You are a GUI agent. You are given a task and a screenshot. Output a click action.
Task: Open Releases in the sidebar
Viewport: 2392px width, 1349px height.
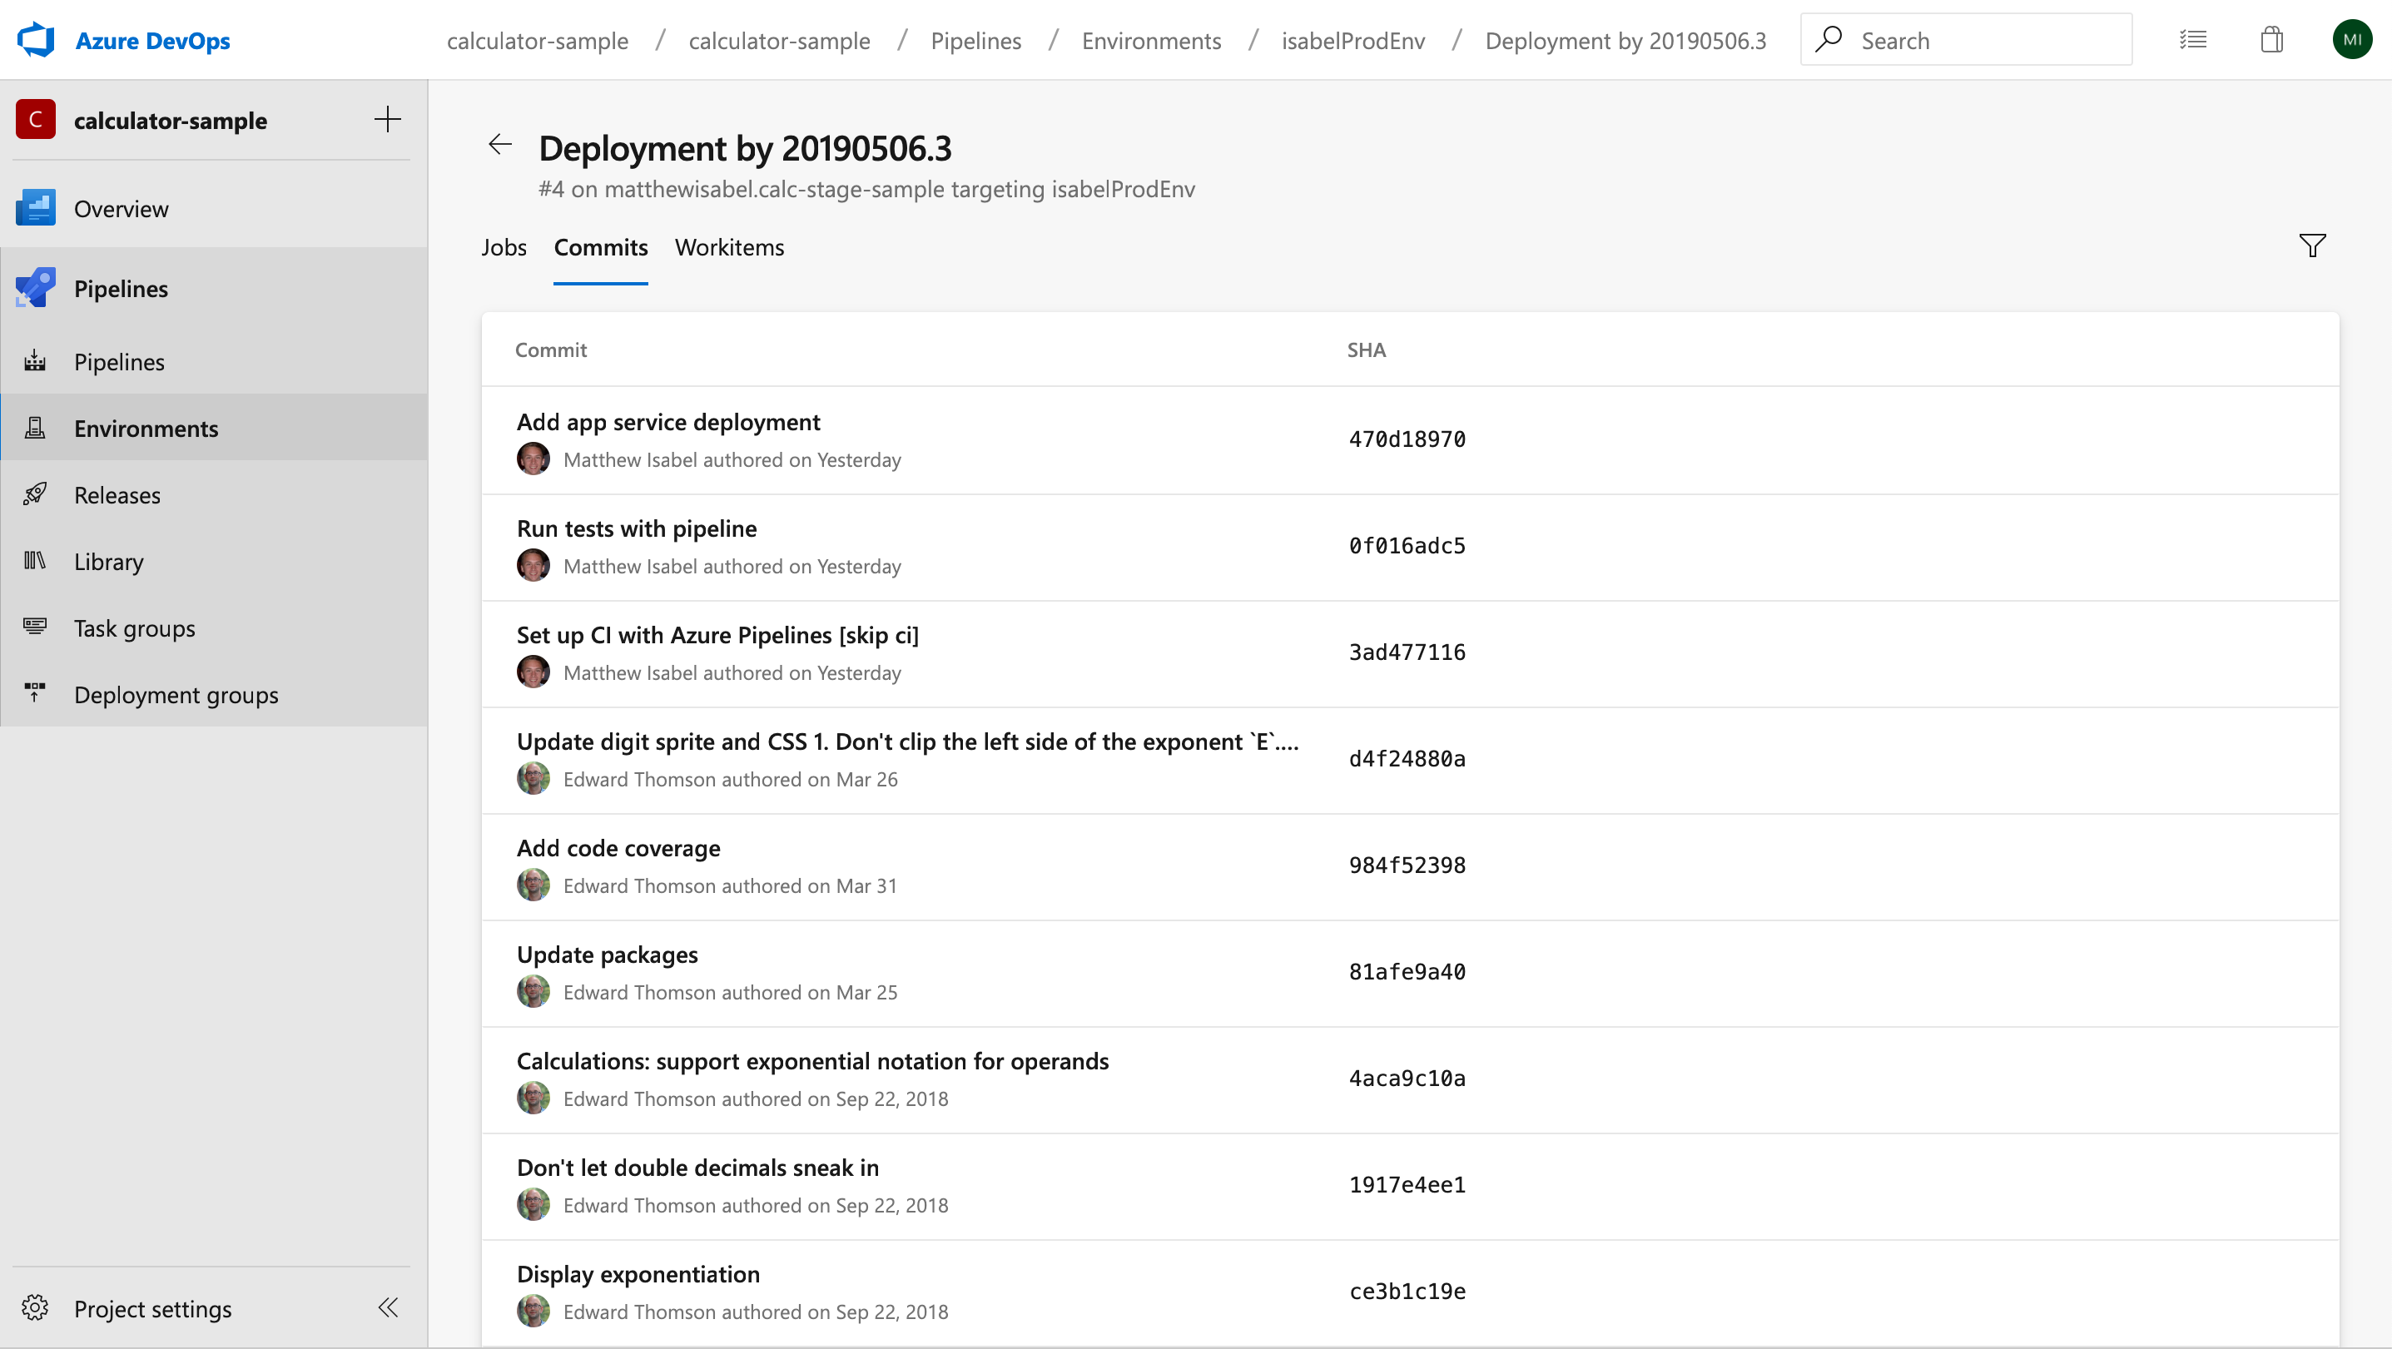point(215,494)
